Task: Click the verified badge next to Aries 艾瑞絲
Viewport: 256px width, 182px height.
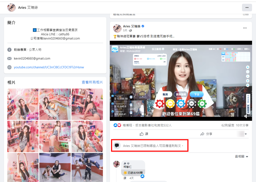Action: (x=143, y=26)
